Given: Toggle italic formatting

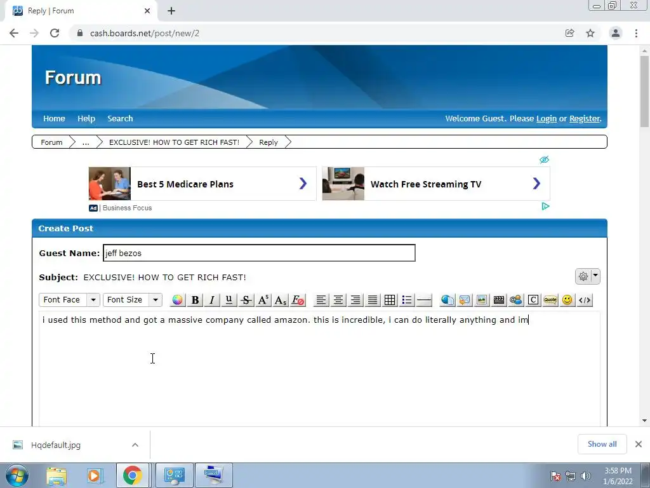Looking at the screenshot, I should click(x=212, y=300).
